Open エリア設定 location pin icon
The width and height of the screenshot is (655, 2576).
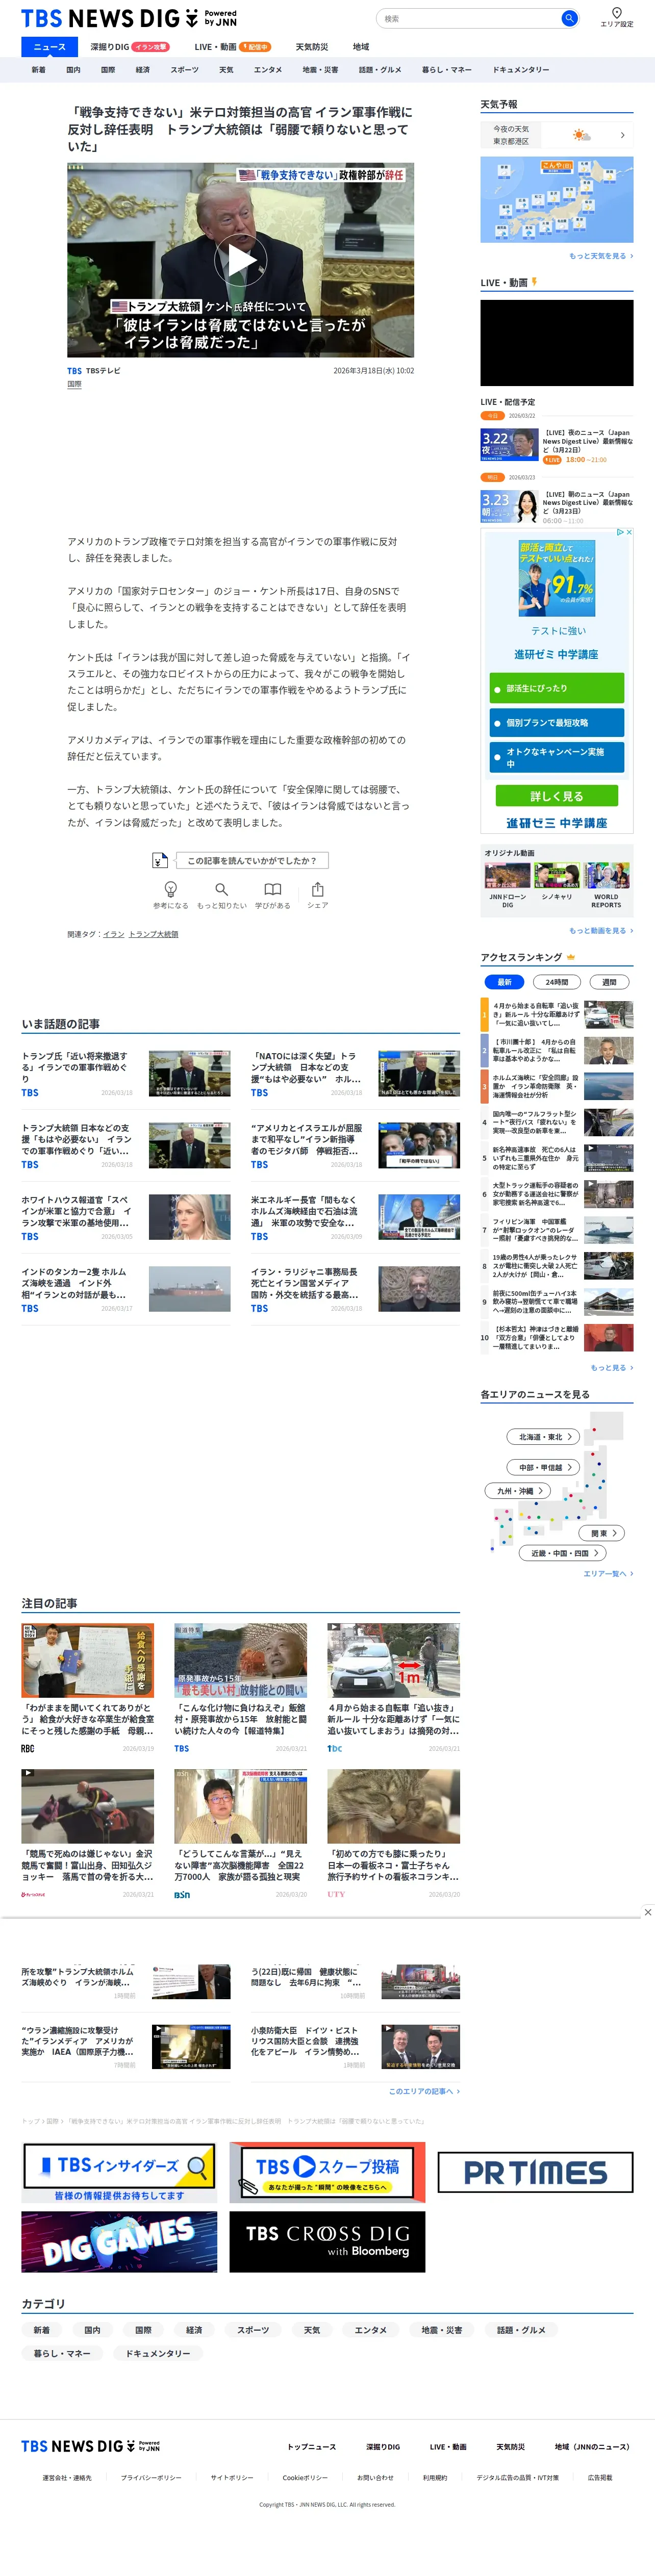(617, 13)
